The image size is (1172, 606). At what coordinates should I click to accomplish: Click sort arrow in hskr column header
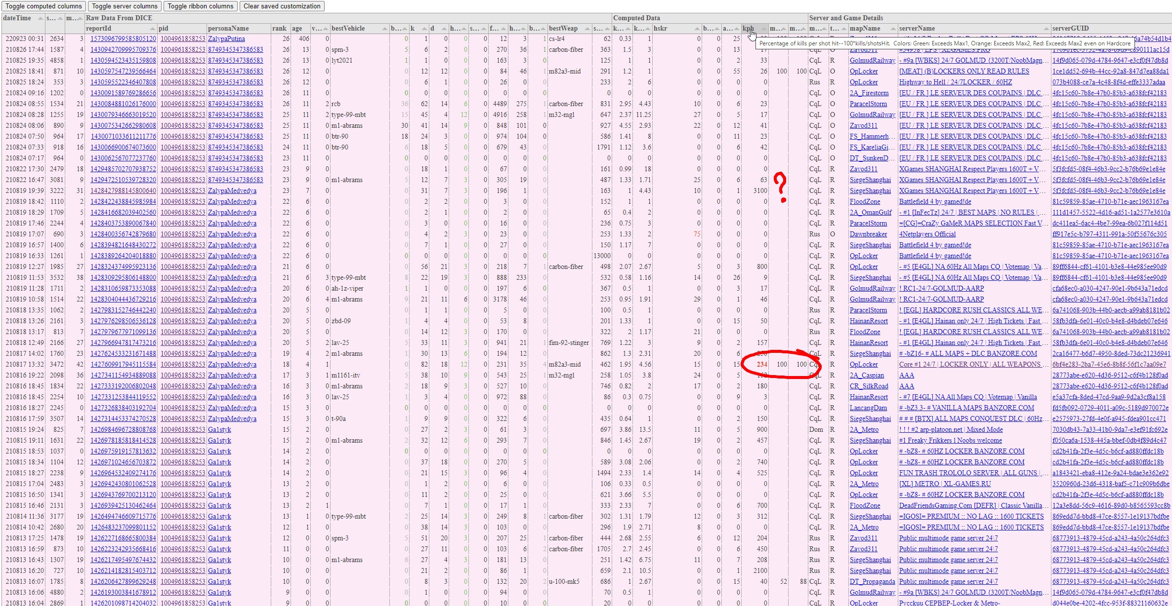pyautogui.click(x=696, y=29)
